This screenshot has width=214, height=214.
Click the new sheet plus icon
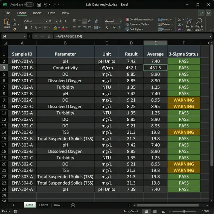(73, 205)
